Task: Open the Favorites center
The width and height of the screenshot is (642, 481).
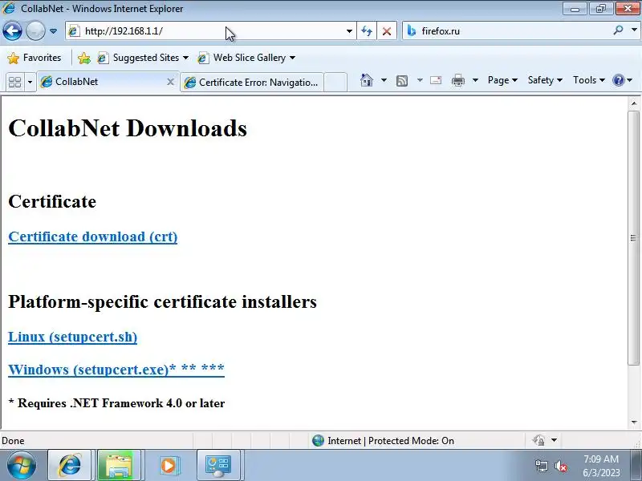Action: tap(35, 58)
